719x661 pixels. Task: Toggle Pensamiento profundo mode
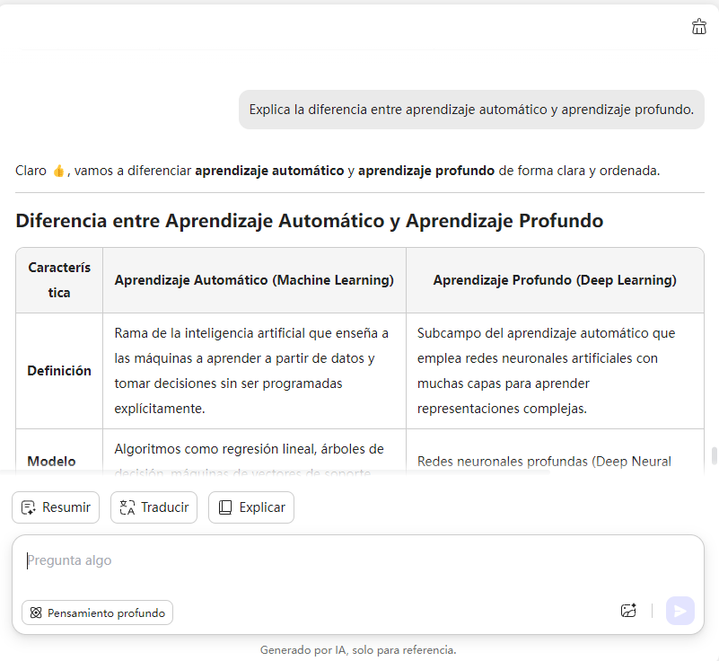click(x=97, y=613)
